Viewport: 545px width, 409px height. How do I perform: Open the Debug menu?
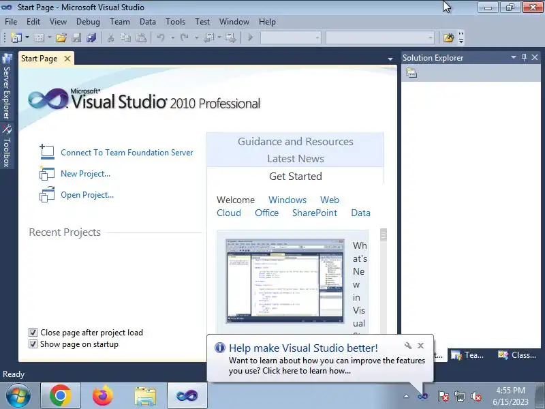point(88,22)
